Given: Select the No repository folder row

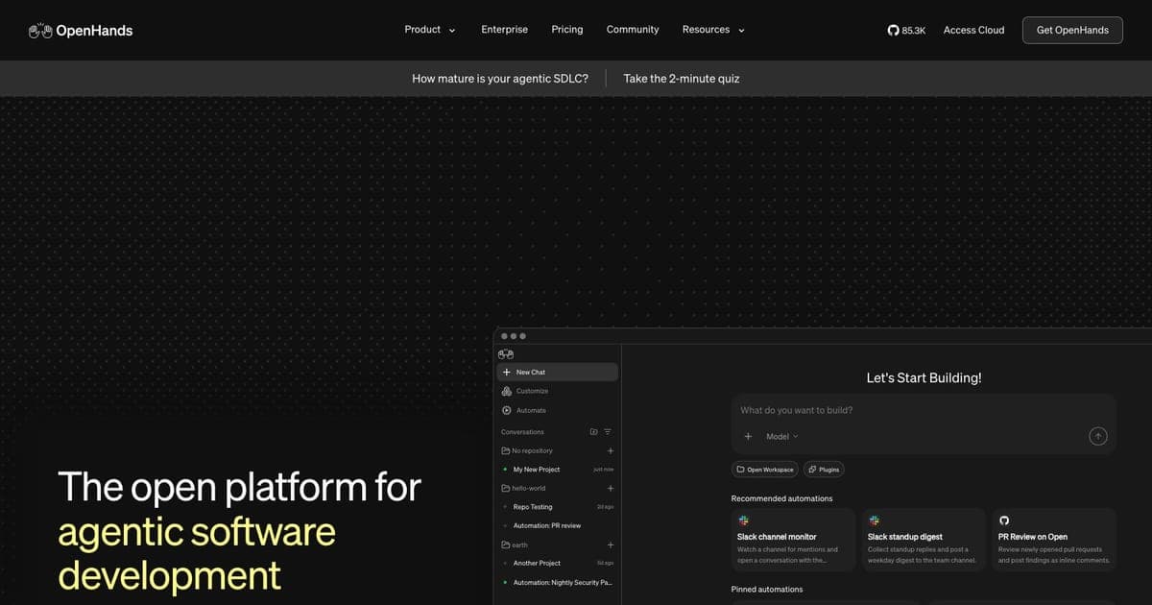Looking at the screenshot, I should pos(558,450).
